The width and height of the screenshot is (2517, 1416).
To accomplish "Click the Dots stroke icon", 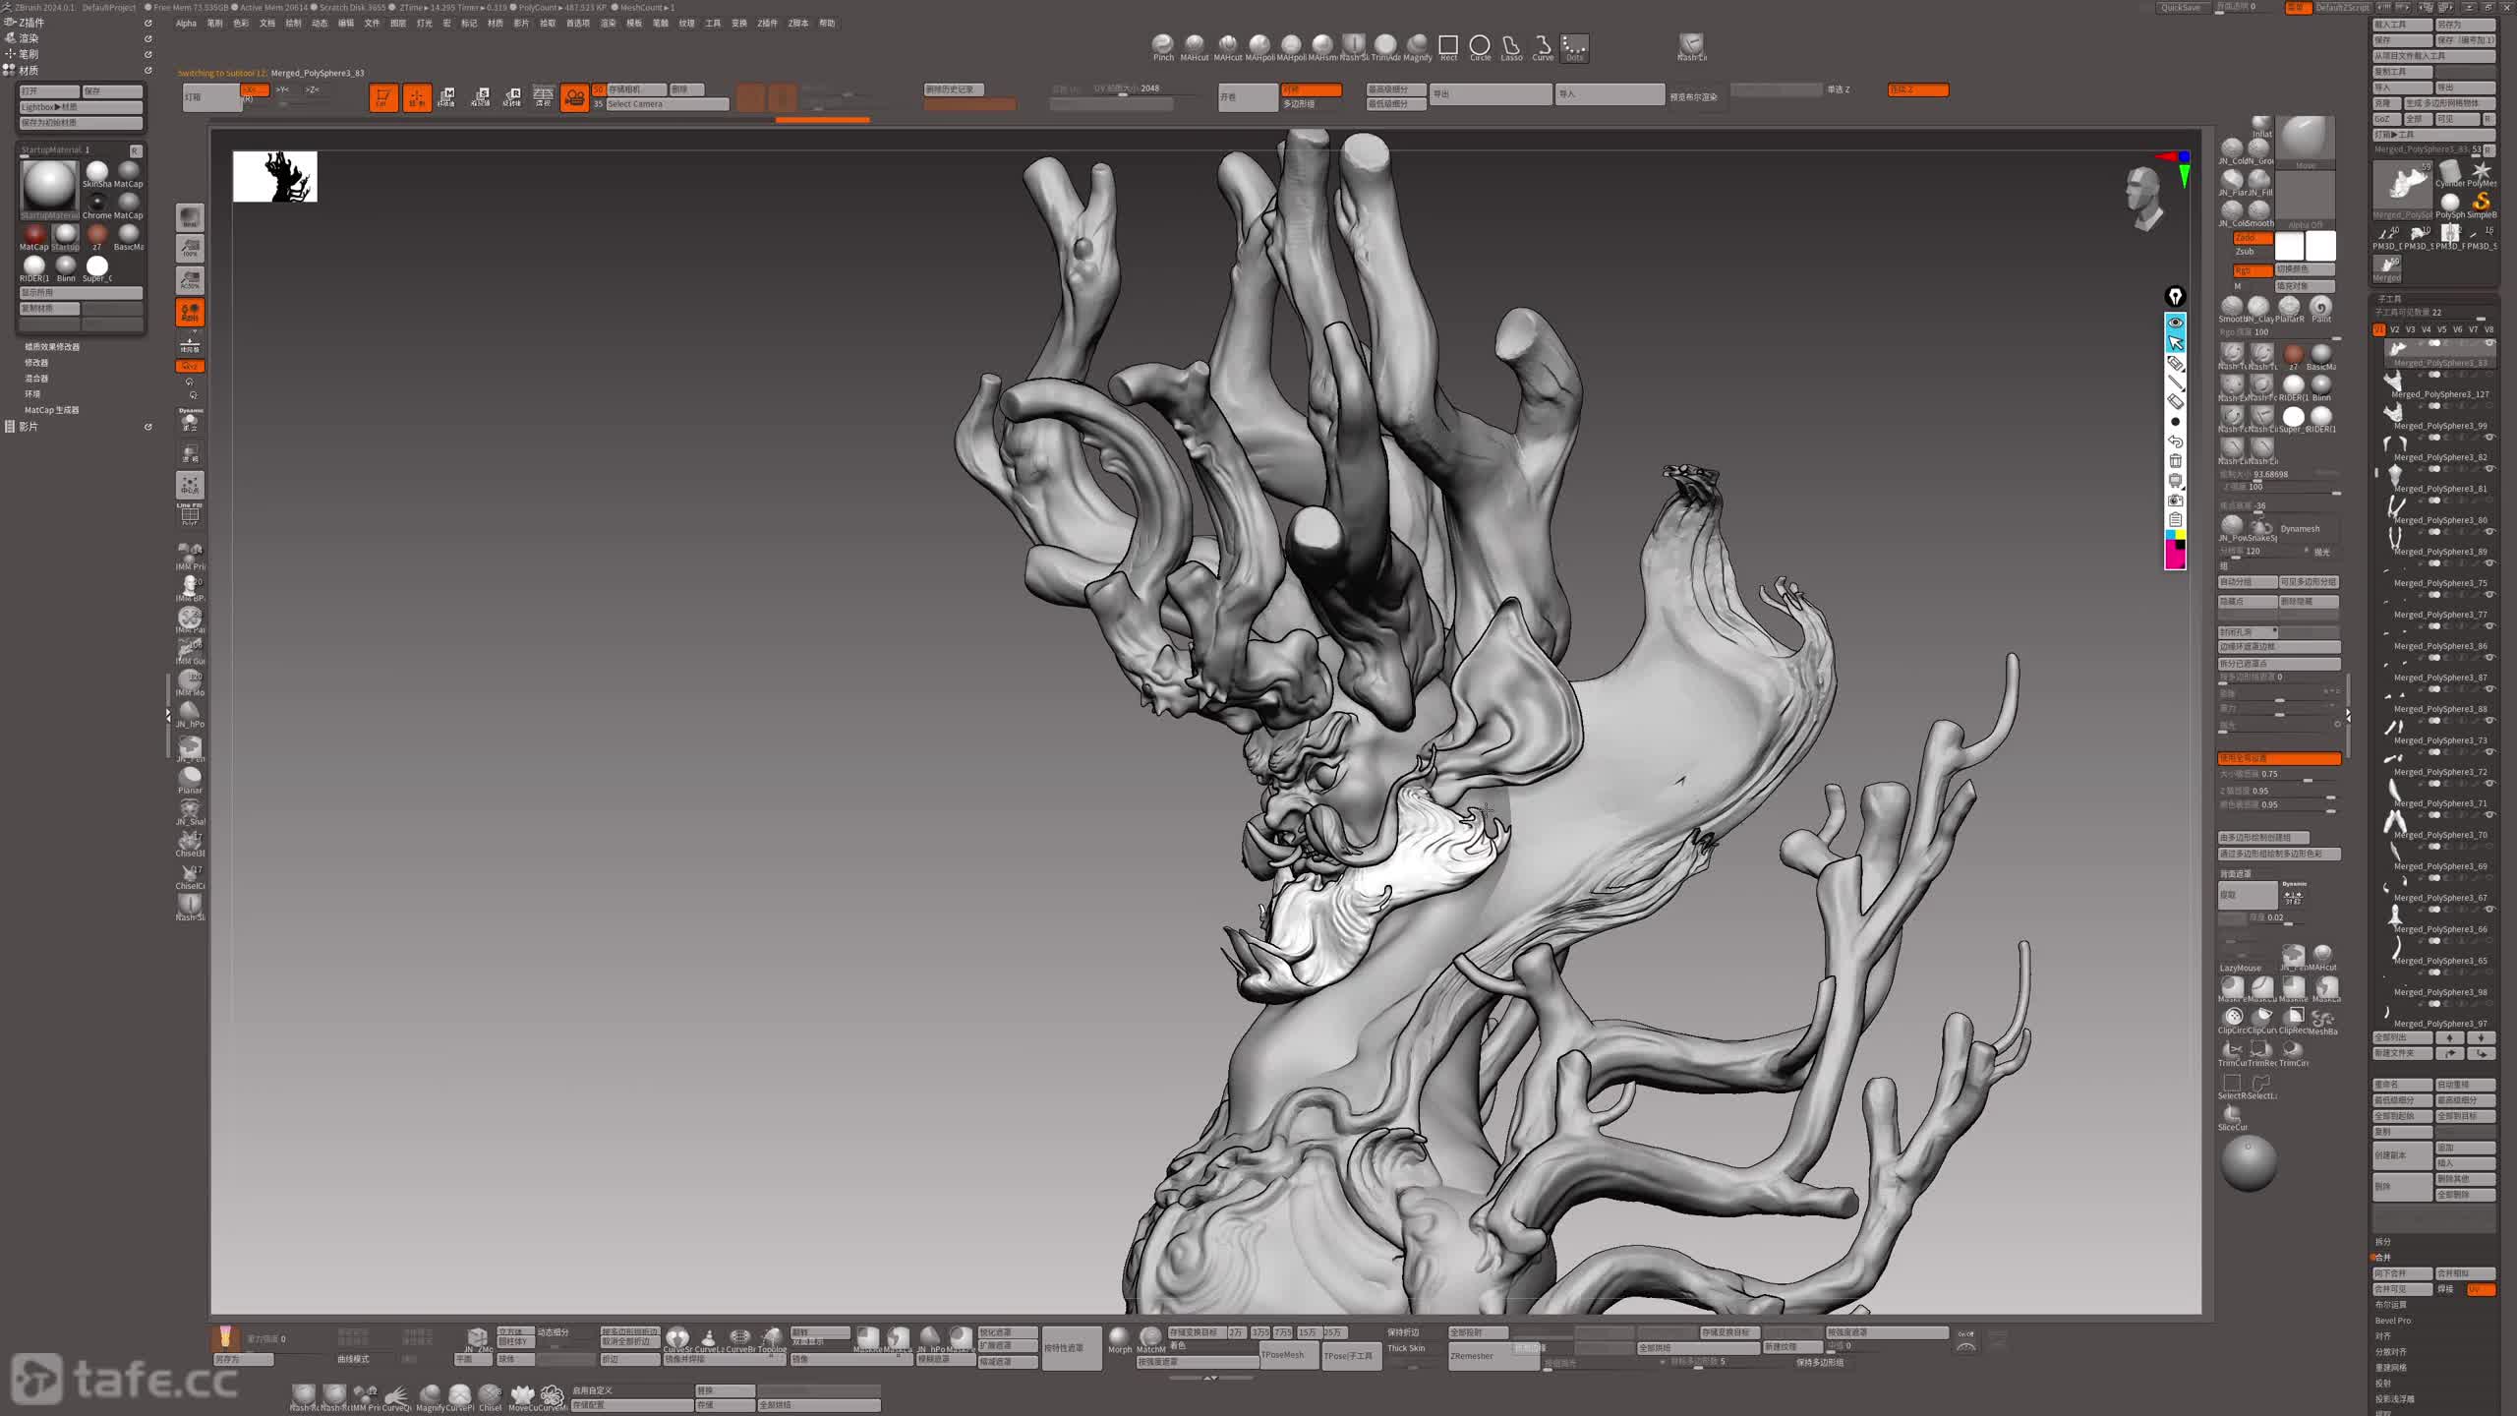I will [1574, 45].
